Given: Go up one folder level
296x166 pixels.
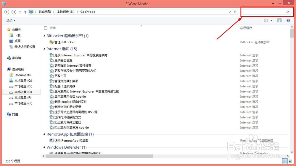Looking at the screenshot, I should (25, 12).
